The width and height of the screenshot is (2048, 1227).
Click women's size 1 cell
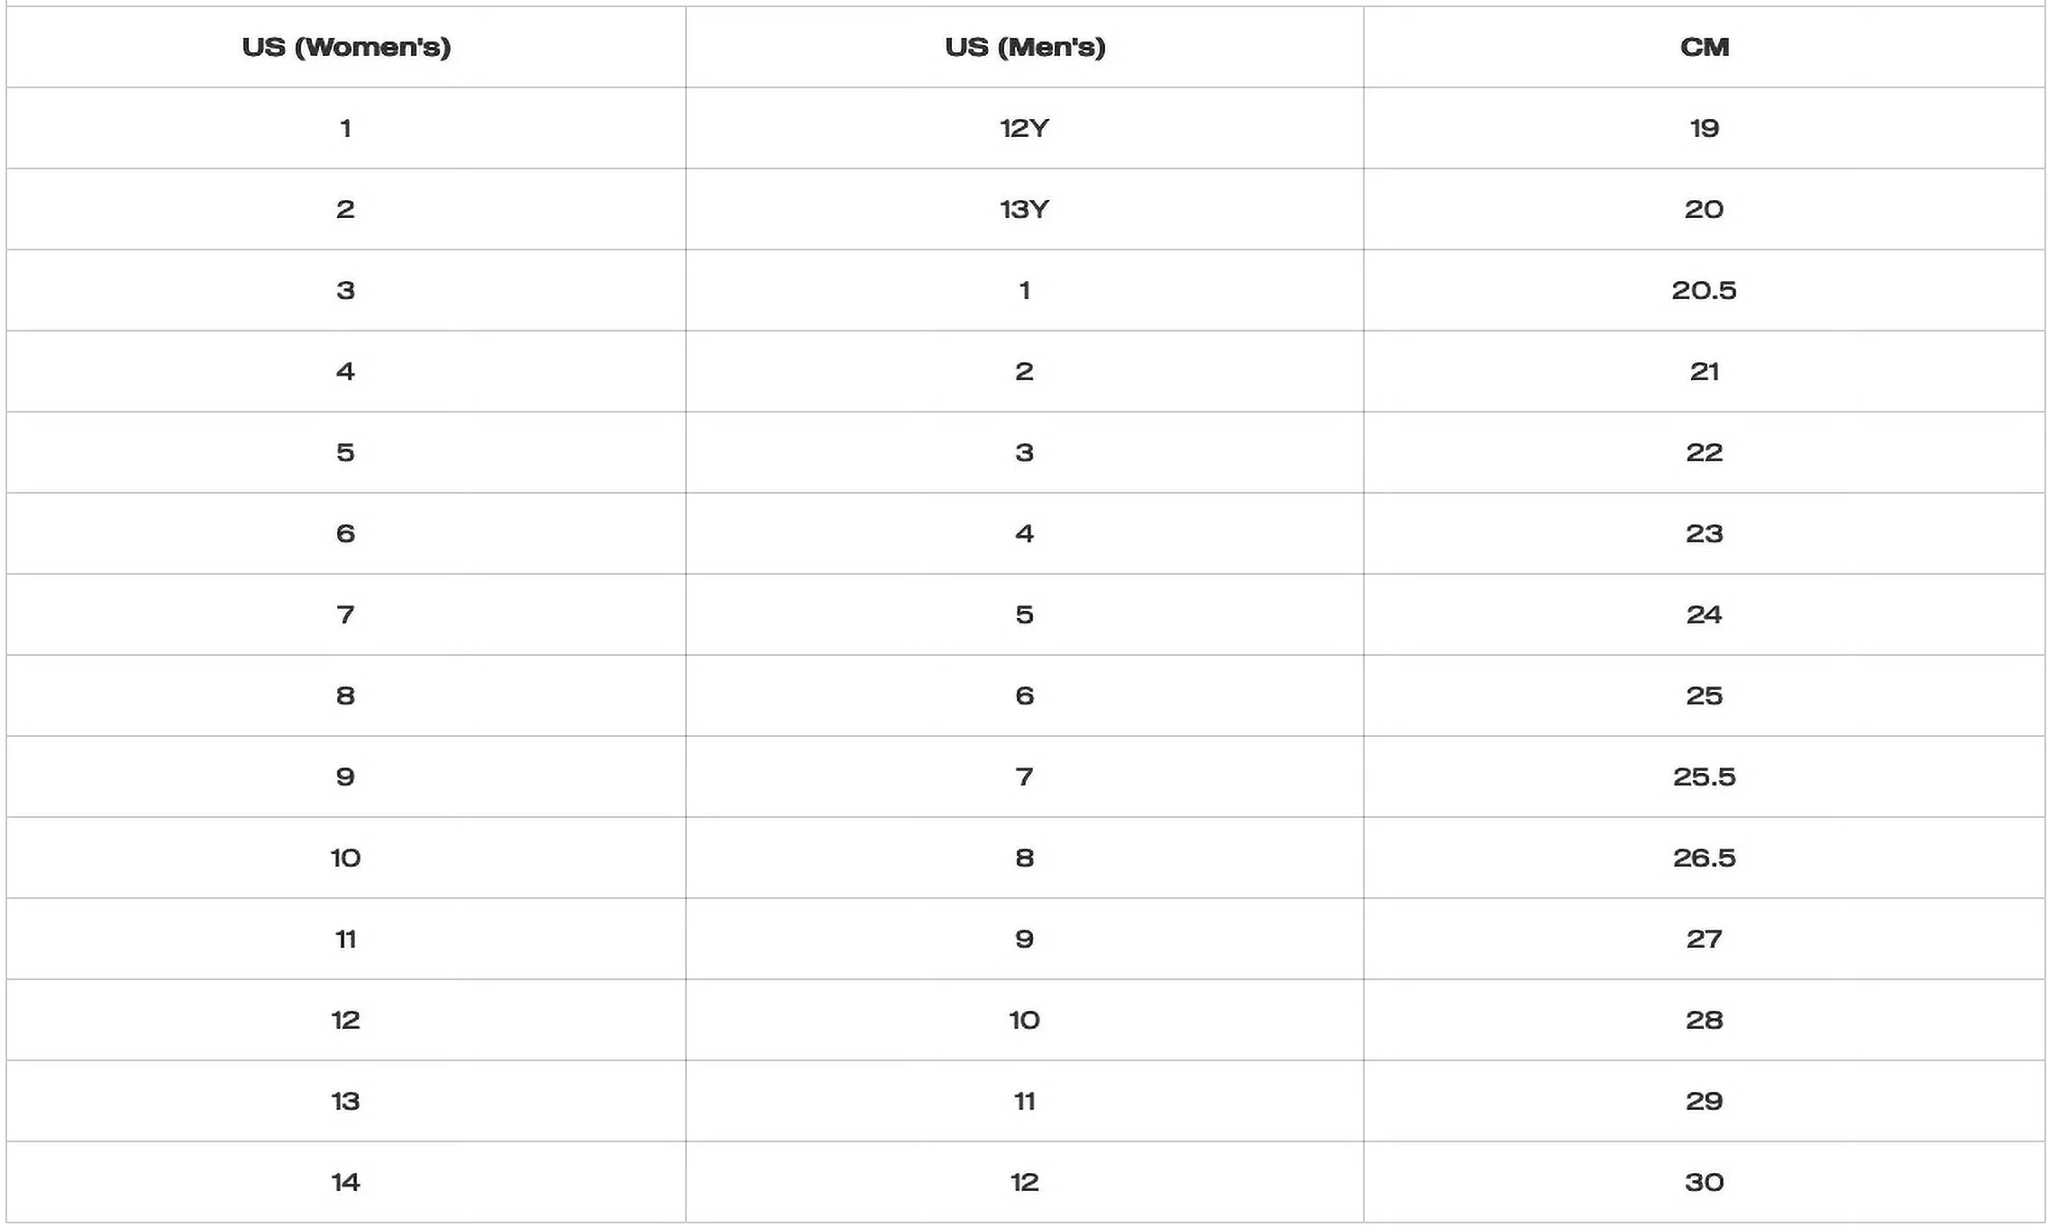click(346, 128)
